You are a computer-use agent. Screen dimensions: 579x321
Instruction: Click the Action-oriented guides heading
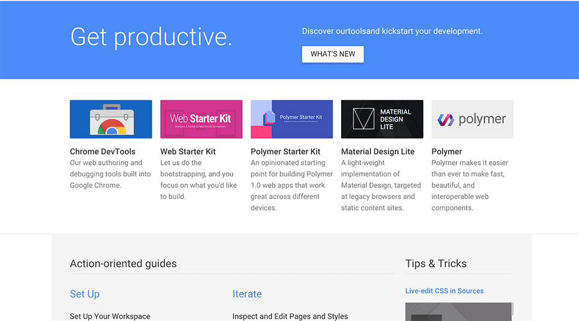point(123,264)
